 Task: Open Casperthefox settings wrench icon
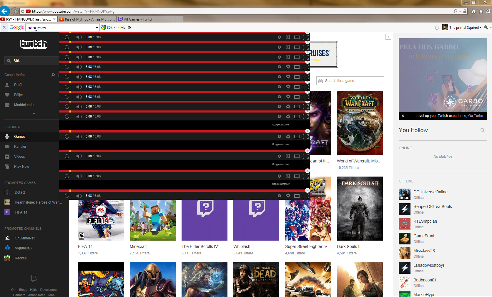[x=53, y=75]
